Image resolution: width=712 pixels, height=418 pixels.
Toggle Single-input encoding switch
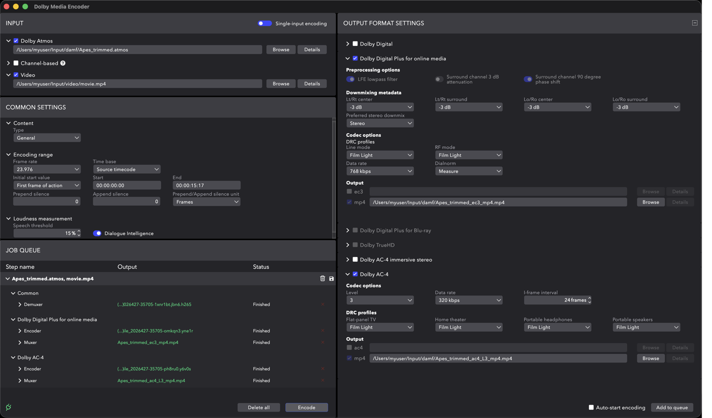(x=265, y=23)
